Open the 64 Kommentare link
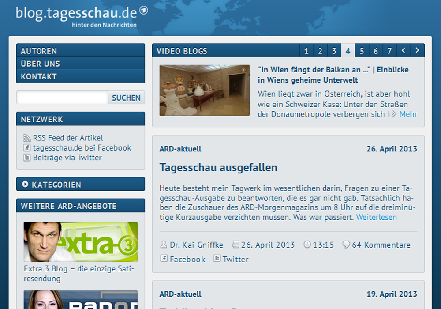 [381, 245]
